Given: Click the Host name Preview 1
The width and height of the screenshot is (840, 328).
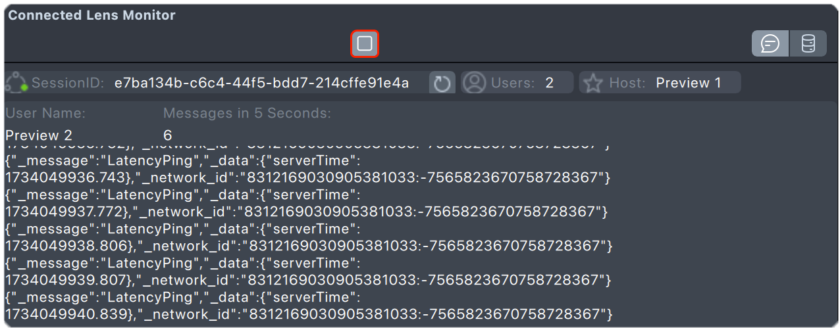Looking at the screenshot, I should coord(689,83).
